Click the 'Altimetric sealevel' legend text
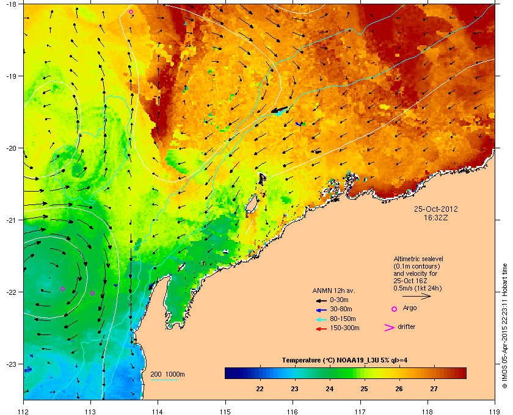Screen dimensions: 513x415 pos(418,259)
